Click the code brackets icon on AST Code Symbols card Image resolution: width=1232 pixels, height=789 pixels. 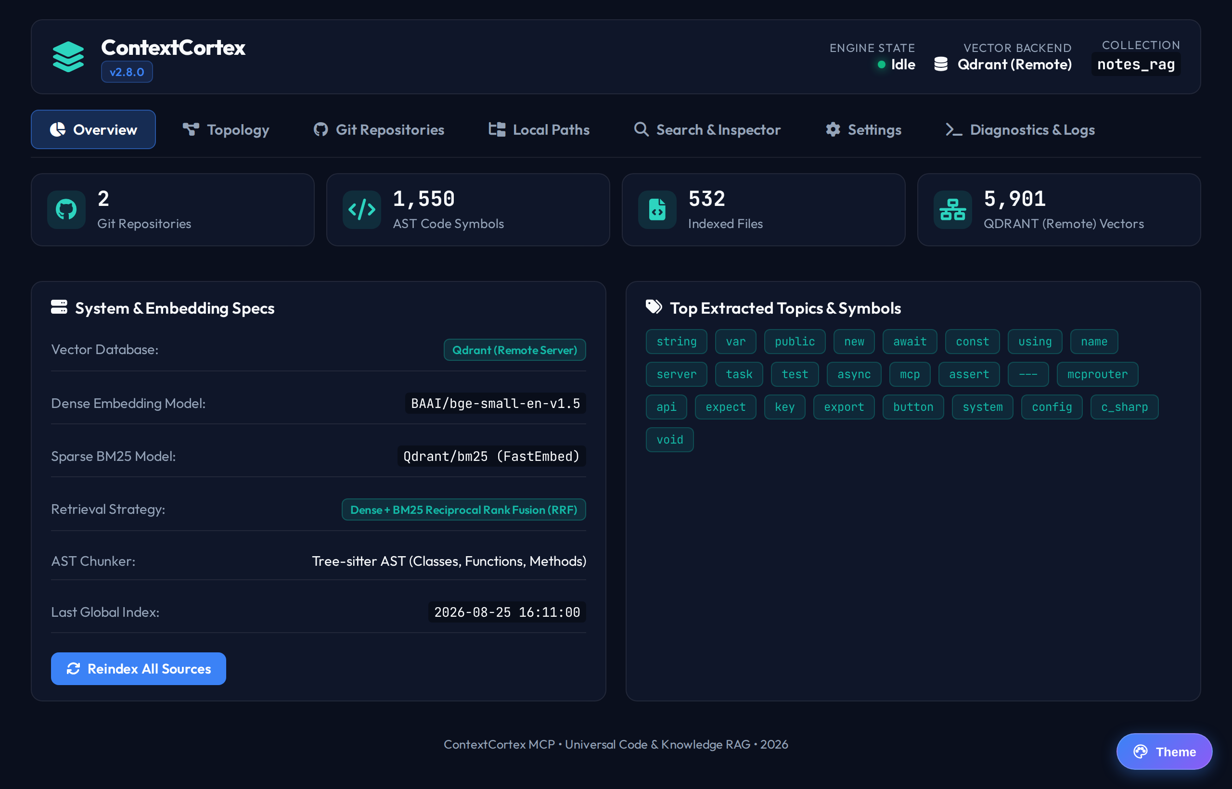click(362, 210)
